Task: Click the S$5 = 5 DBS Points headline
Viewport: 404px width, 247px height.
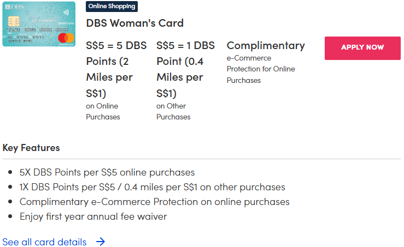Action: coord(116,69)
